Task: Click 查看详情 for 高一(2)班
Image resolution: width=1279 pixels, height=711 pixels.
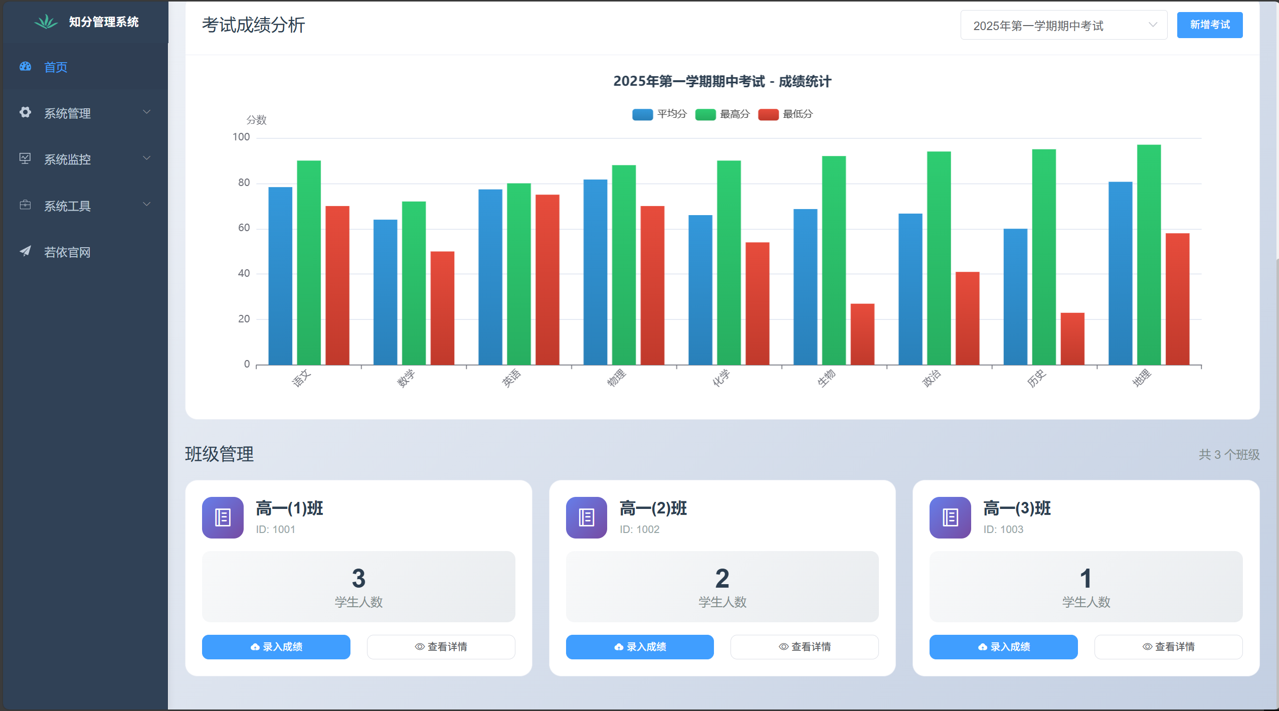Action: coord(805,647)
